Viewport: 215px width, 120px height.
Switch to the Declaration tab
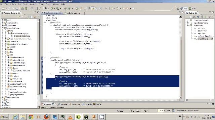click(x=75, y=104)
